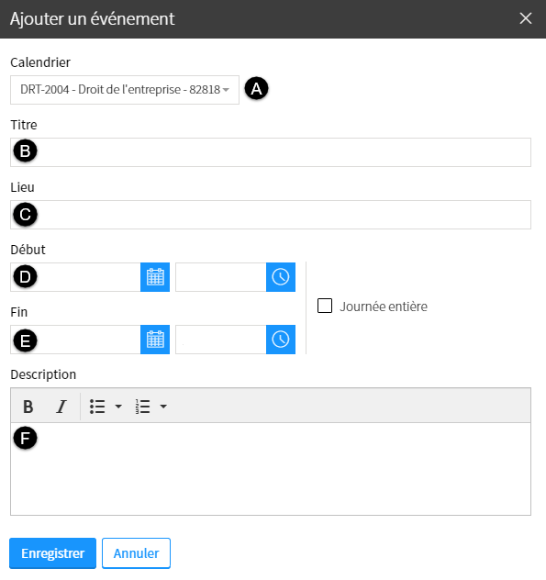Screen dimensions: 546x580
Task: Open the Calendrier course dropdown
Action: [x=125, y=90]
